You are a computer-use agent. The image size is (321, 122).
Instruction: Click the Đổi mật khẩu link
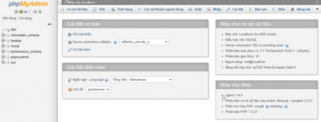click(82, 34)
